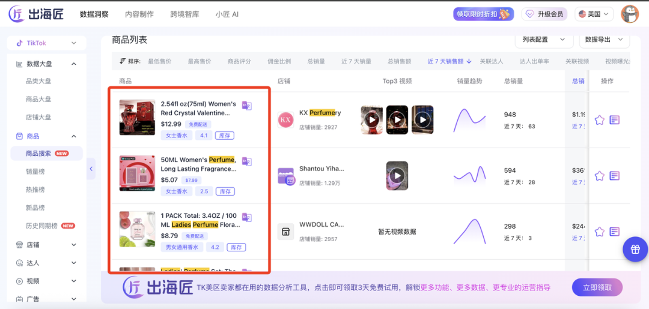Sort by 关联达人
The image size is (649, 309).
492,61
